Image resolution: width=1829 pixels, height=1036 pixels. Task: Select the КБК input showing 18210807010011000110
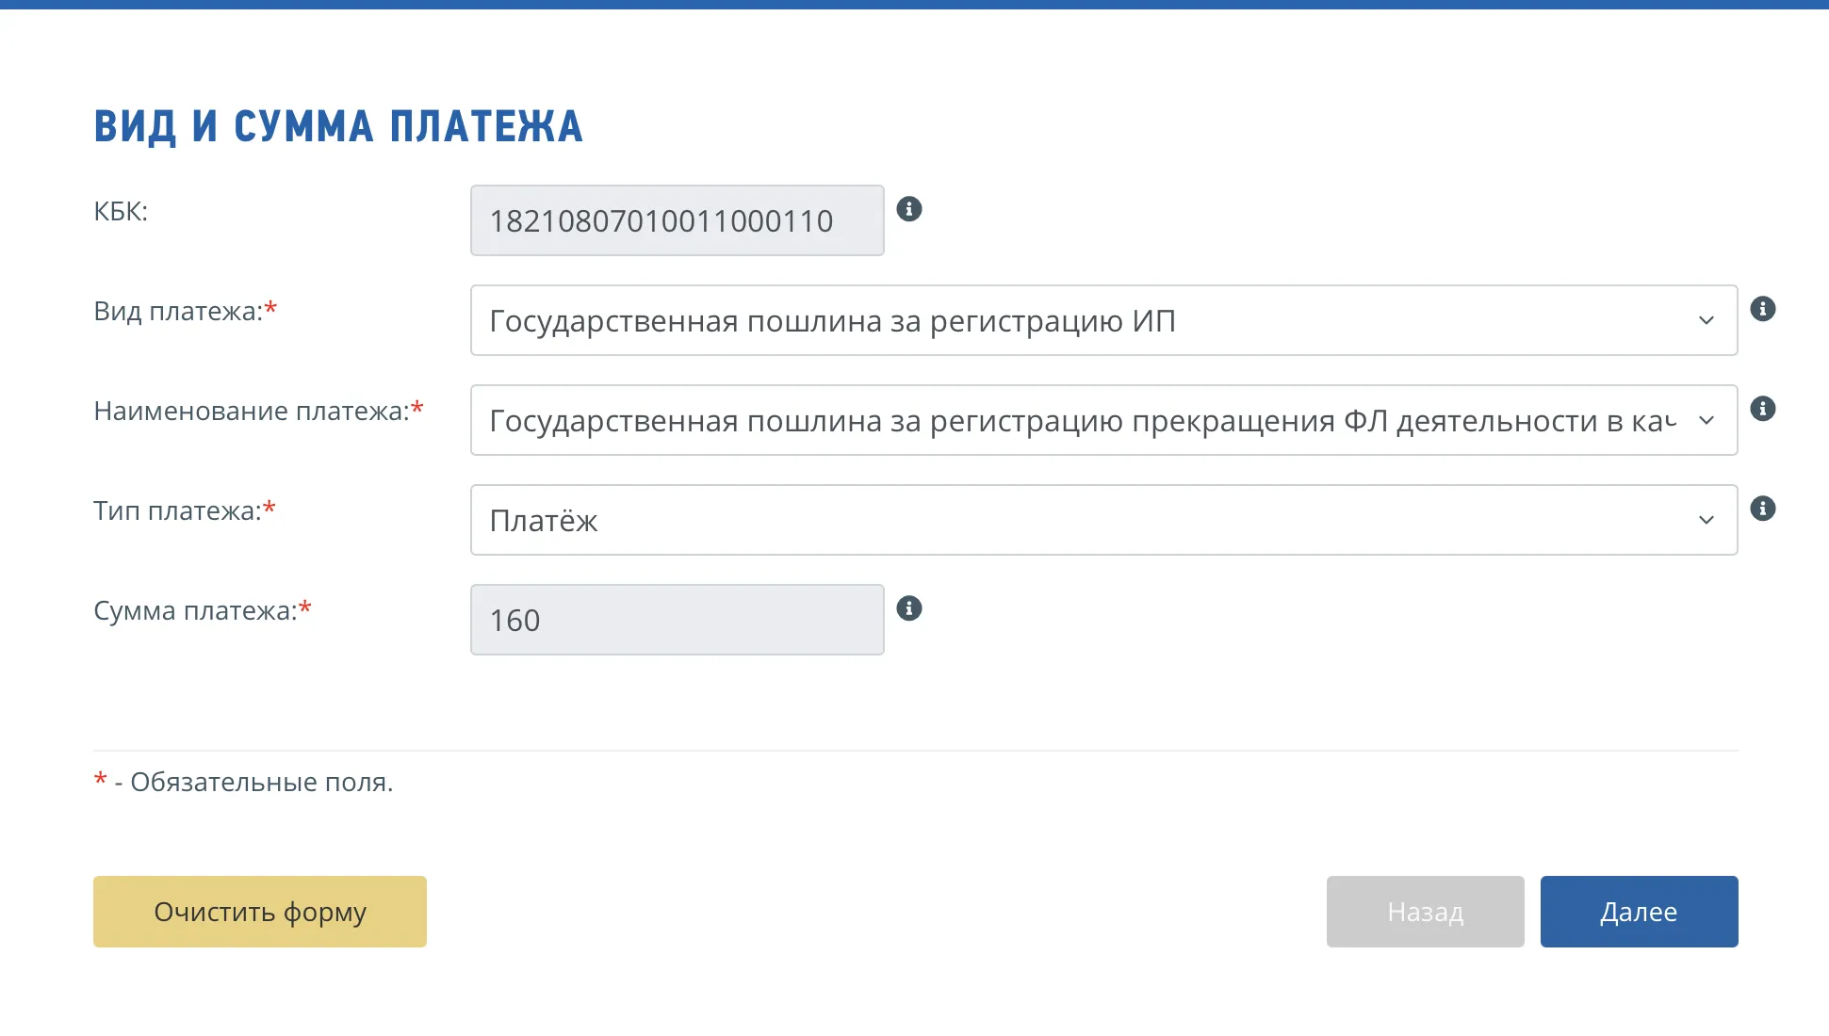pos(677,219)
